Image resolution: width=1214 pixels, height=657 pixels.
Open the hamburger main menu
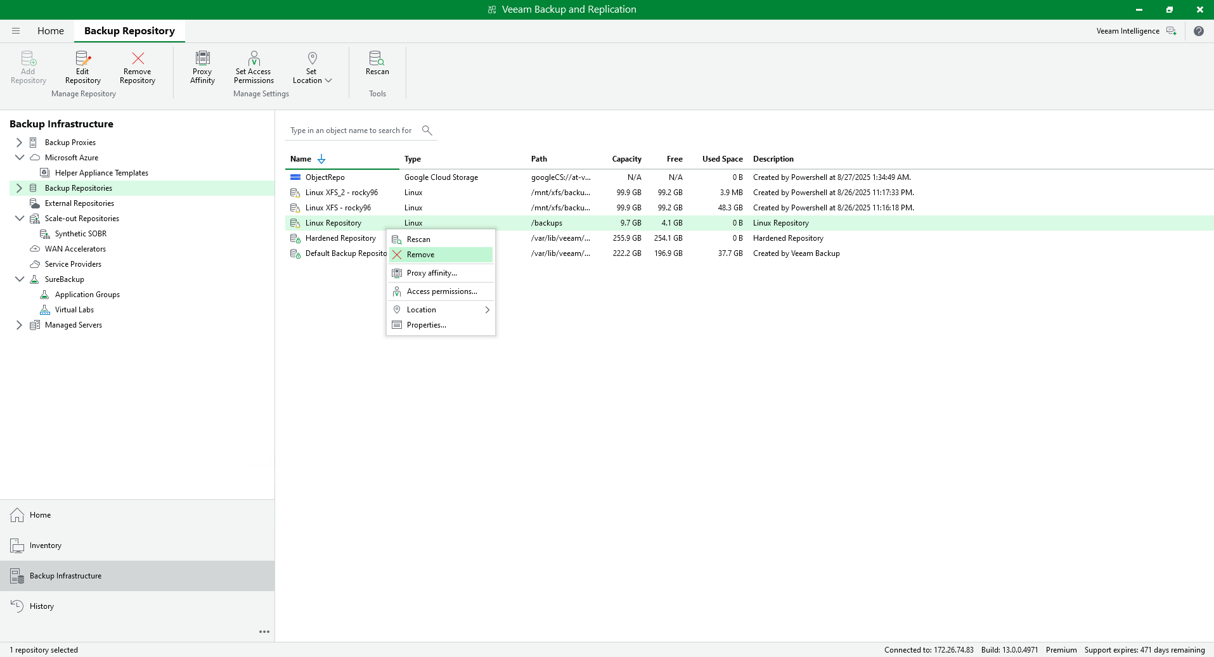tap(16, 30)
